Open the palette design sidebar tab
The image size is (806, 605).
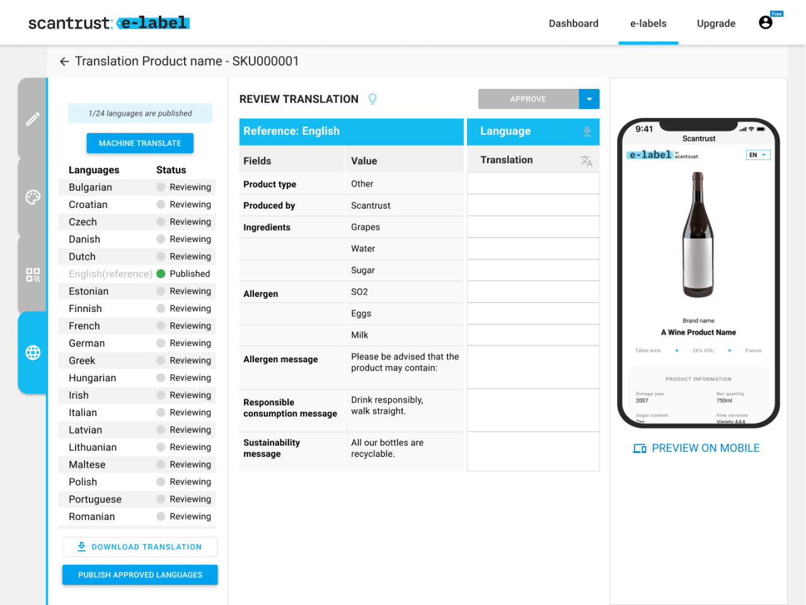[33, 197]
